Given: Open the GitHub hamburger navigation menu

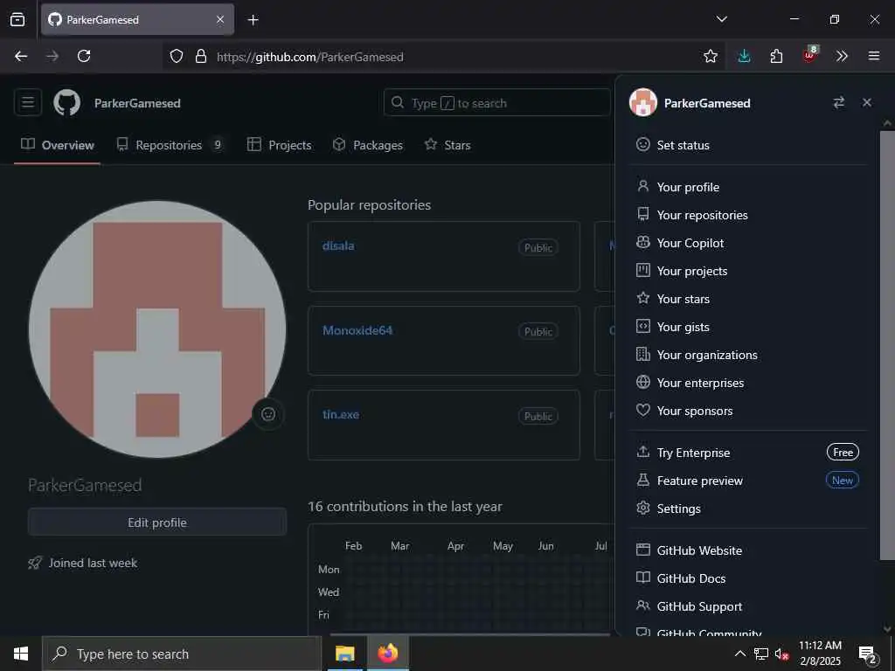Looking at the screenshot, I should click(x=28, y=103).
